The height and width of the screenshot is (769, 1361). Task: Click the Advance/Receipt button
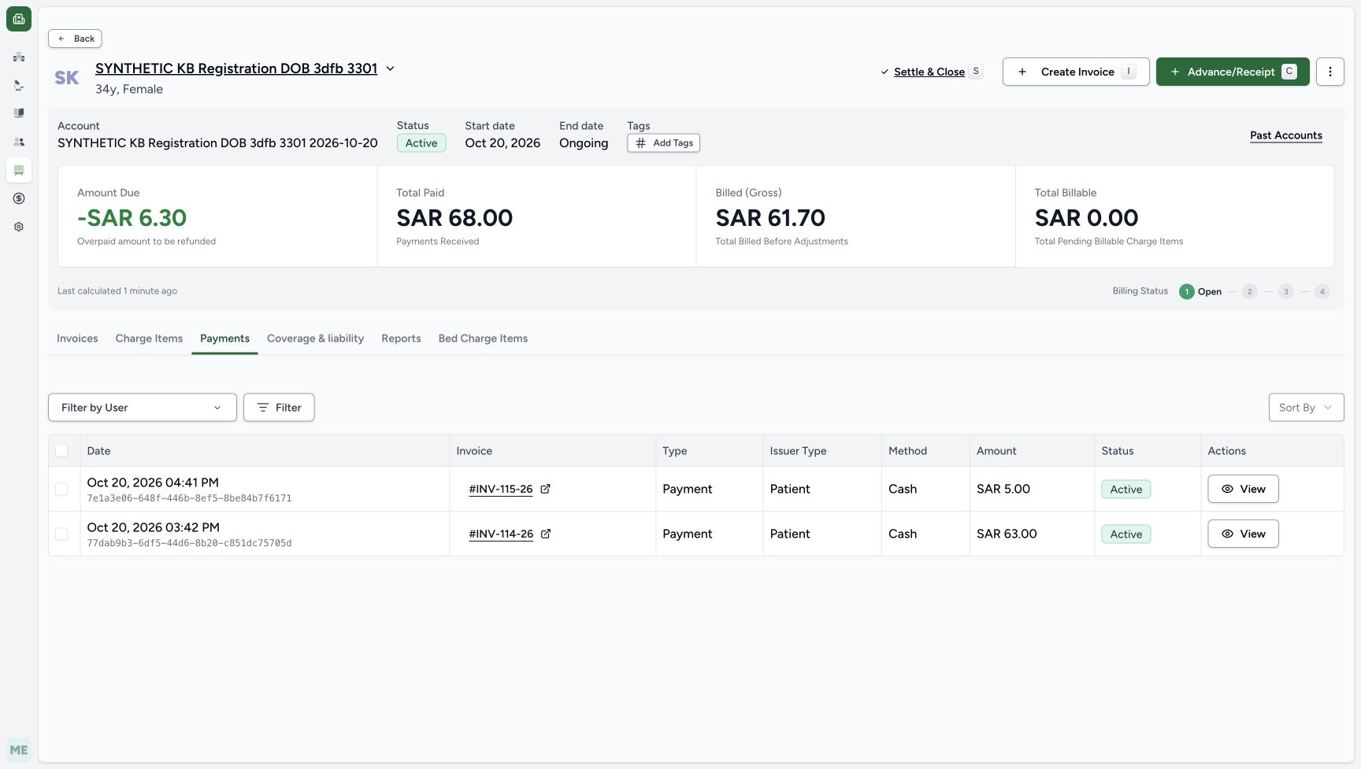coord(1233,72)
